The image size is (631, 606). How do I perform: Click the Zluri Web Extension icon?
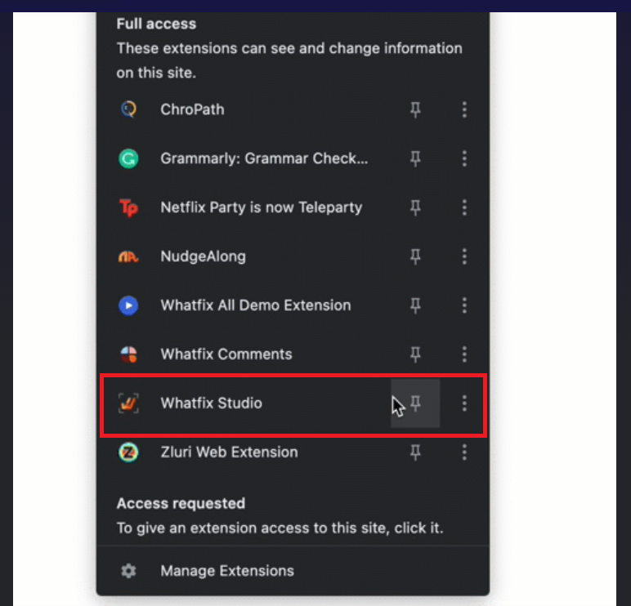(x=128, y=452)
